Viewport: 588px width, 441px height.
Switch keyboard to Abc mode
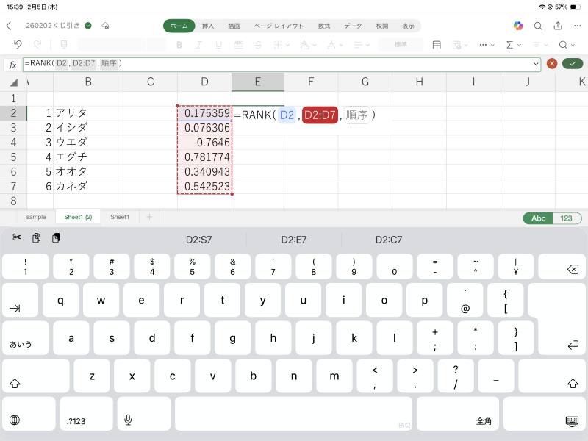pyautogui.click(x=538, y=218)
